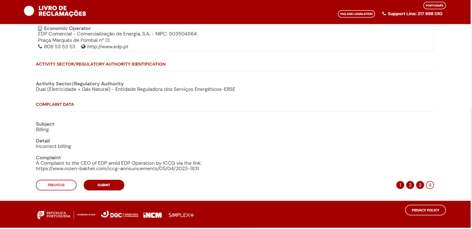The width and height of the screenshot is (472, 229).
Task: Go to step 2 indicator
Action: click(x=410, y=185)
